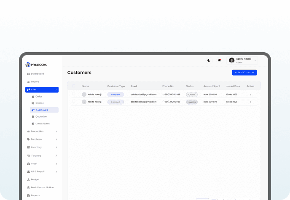
Task: Click the HR & Payroll people icon
Action: (29, 171)
